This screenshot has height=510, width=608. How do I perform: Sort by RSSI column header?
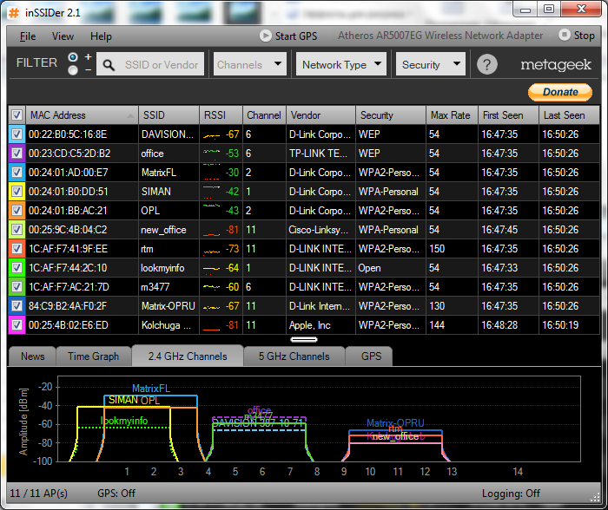tap(221, 115)
